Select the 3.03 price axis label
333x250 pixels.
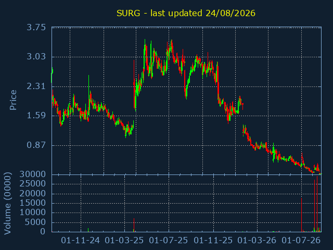pyautogui.click(x=36, y=57)
